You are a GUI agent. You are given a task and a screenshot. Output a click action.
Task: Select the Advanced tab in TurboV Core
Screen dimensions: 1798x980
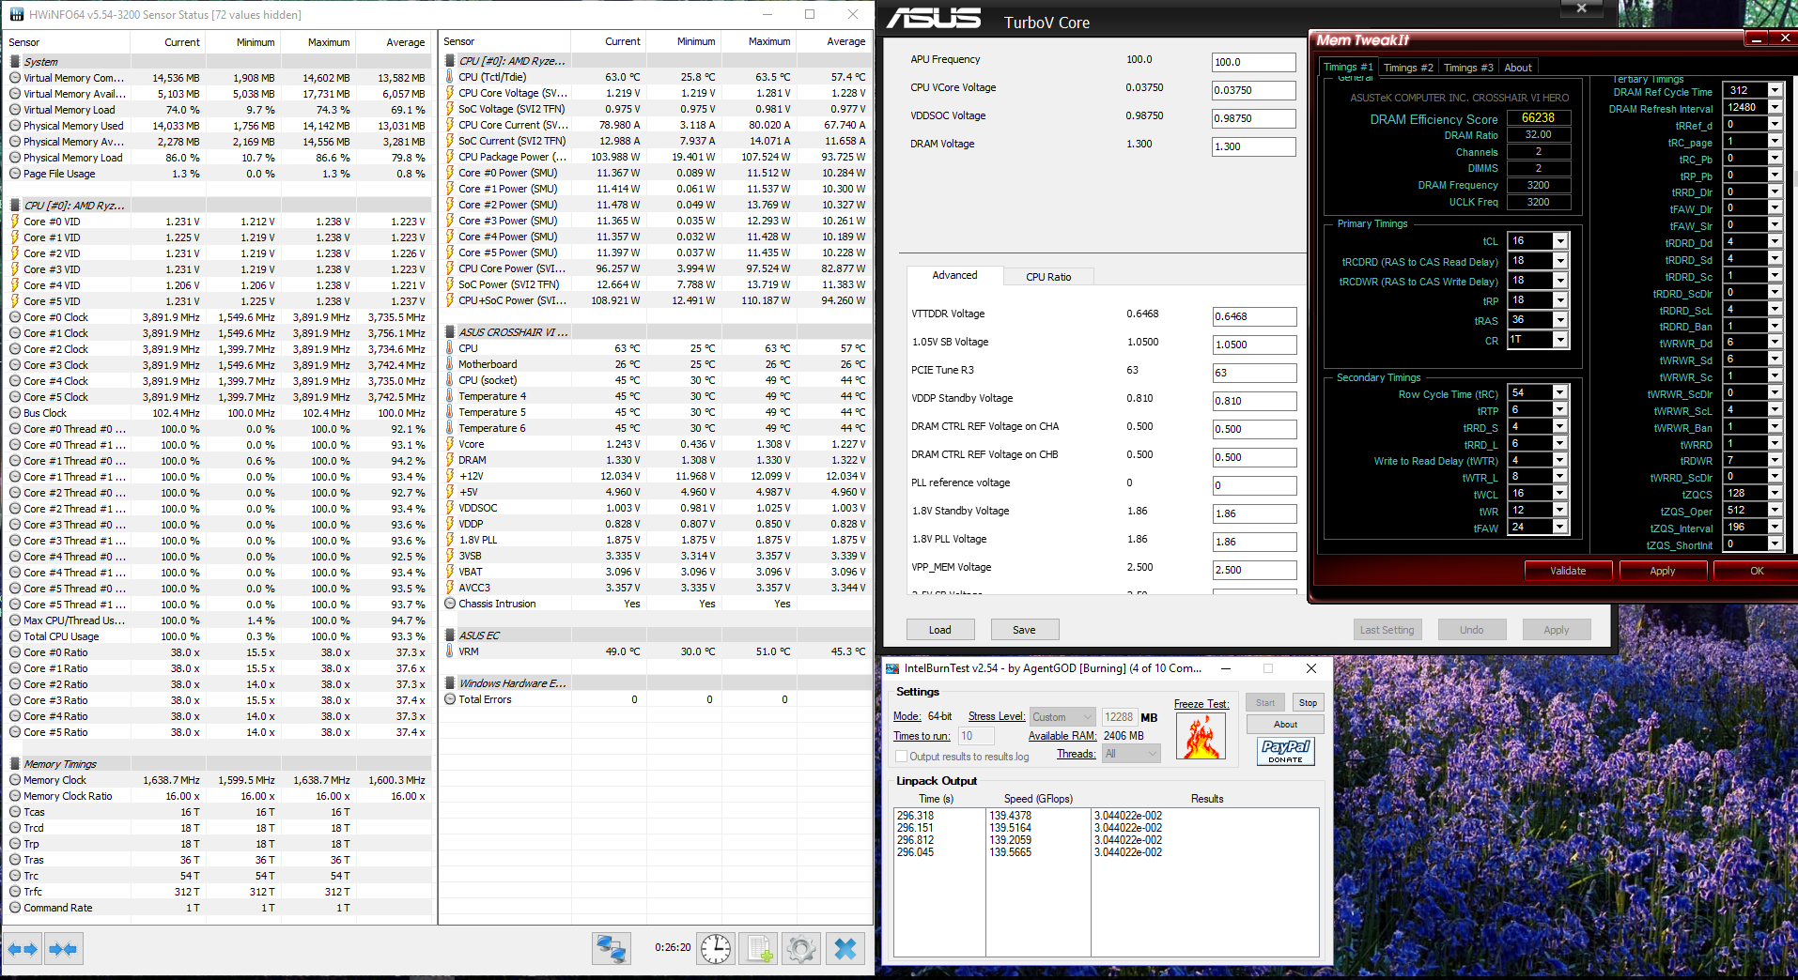pyautogui.click(x=954, y=275)
